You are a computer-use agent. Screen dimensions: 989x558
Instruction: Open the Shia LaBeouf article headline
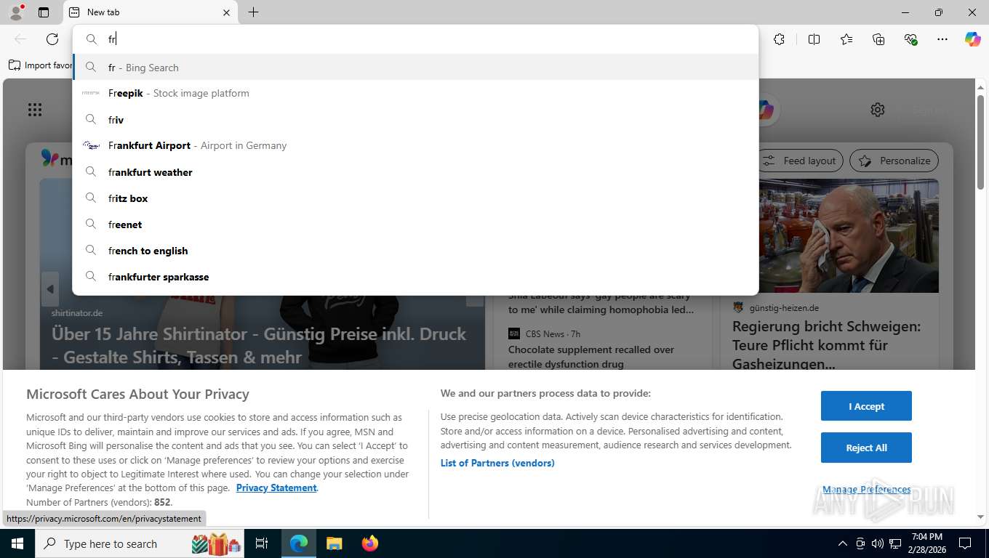(x=601, y=303)
